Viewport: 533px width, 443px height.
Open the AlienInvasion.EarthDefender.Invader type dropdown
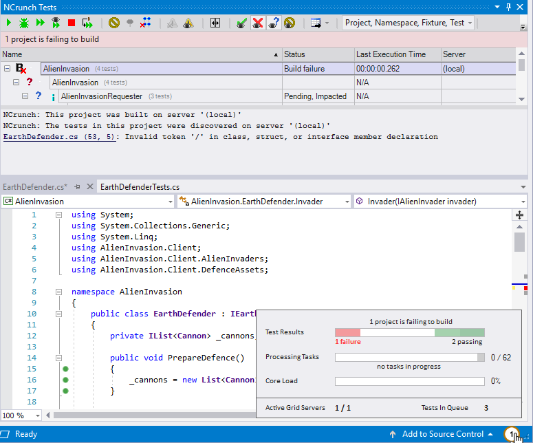point(264,202)
